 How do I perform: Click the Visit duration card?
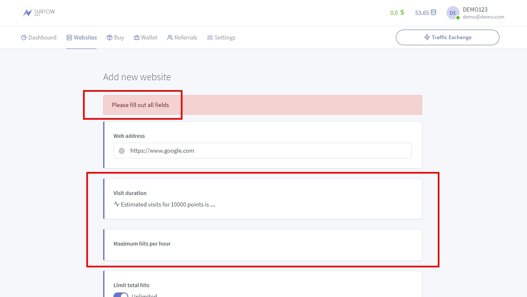click(263, 199)
